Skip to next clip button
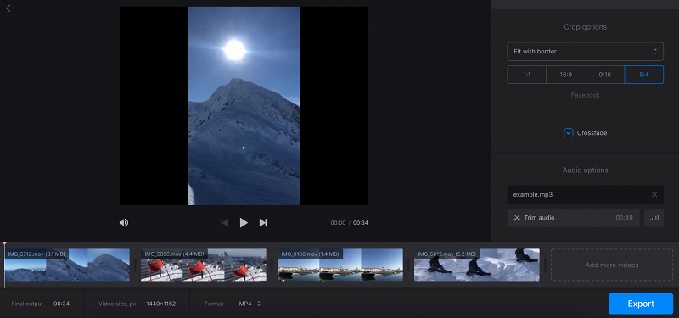The height and width of the screenshot is (318, 679). [x=263, y=223]
